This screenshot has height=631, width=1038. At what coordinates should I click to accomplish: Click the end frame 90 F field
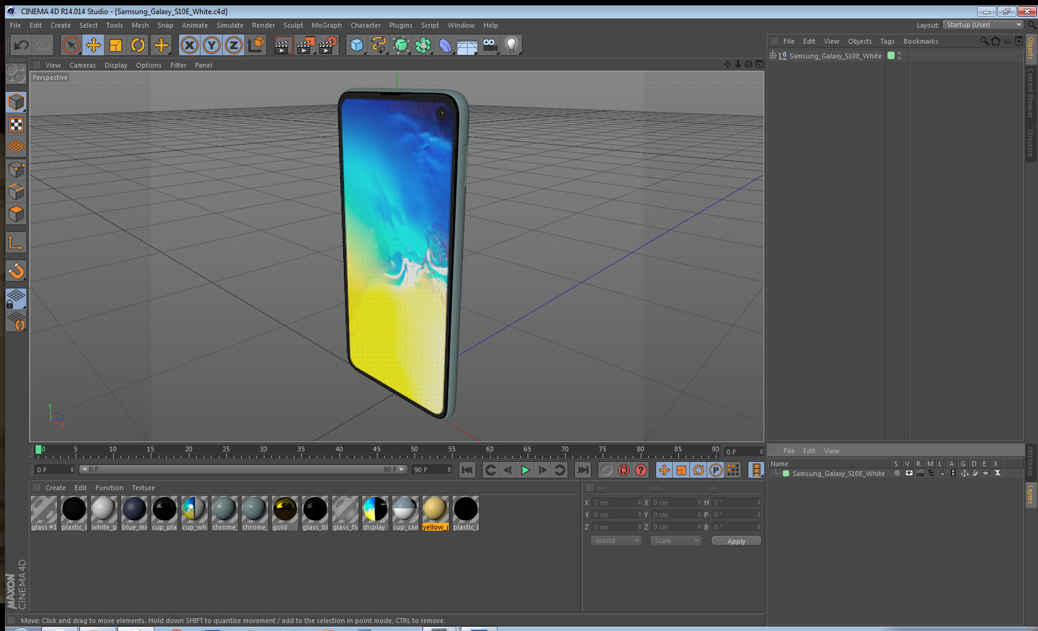coord(432,470)
